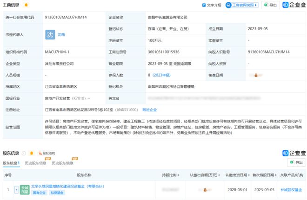Screen dimensions: 307x200
Task: Open the 文字介绍 text introduction view
Action: click(x=212, y=5)
